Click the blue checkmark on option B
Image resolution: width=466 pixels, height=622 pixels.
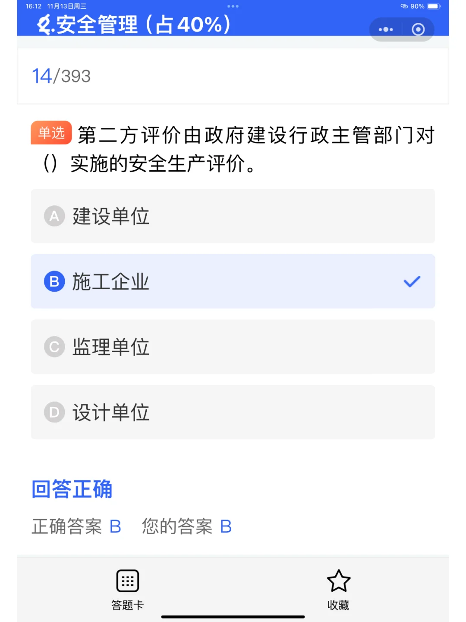click(x=412, y=281)
